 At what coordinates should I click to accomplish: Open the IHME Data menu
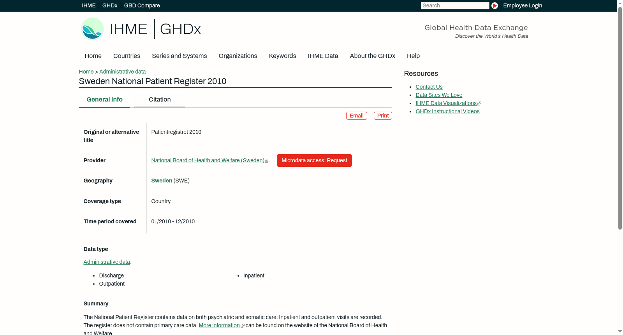(x=323, y=56)
